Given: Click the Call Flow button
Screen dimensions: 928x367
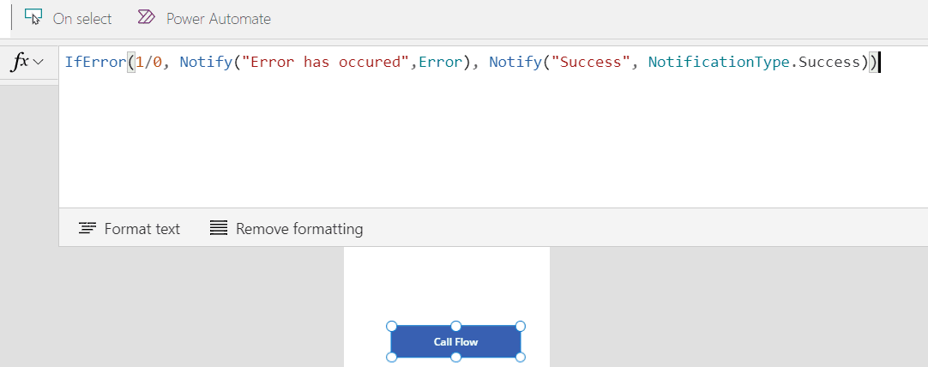Looking at the screenshot, I should tap(455, 341).
